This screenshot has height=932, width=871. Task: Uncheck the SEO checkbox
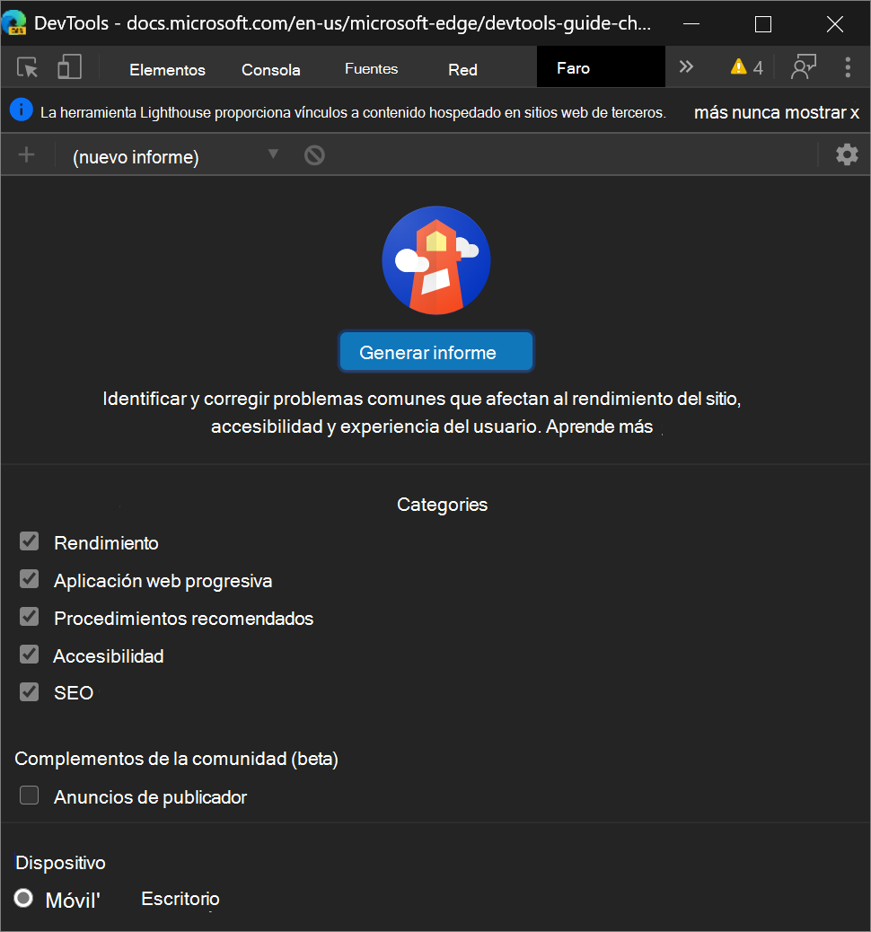tap(29, 692)
